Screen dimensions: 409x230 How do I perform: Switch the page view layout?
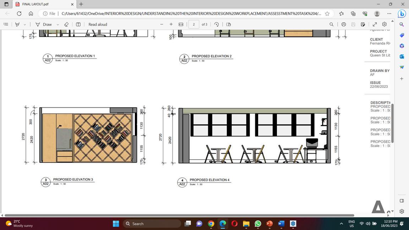click(229, 24)
